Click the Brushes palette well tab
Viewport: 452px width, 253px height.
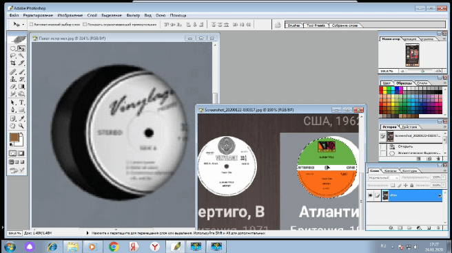(x=294, y=25)
